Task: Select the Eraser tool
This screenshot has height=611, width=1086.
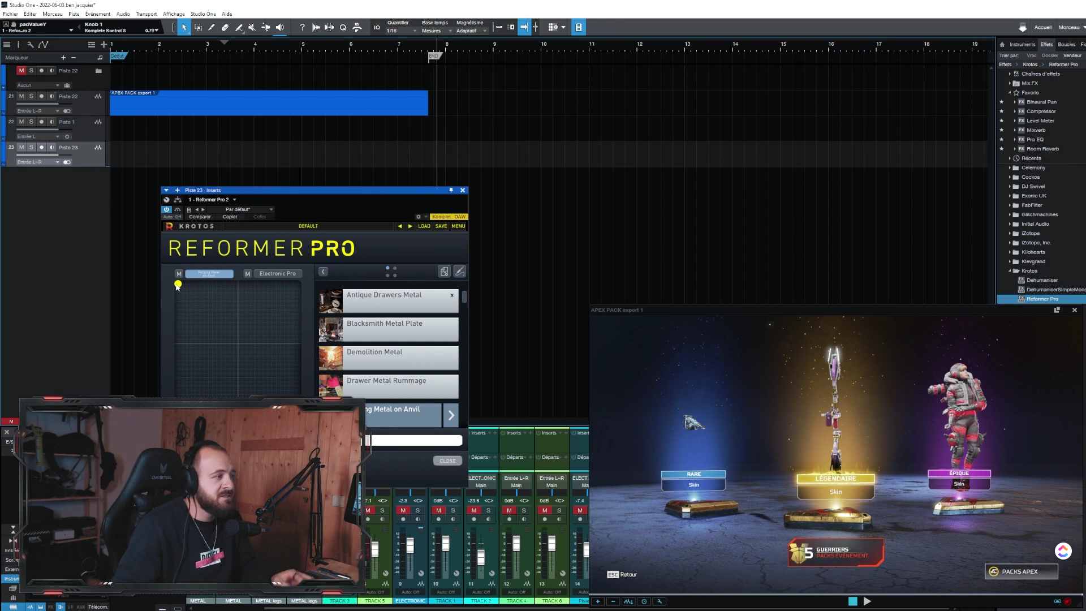Action: [225, 27]
